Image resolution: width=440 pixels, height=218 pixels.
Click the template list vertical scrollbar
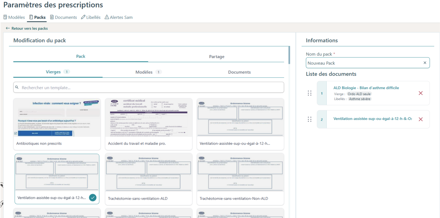289,55
